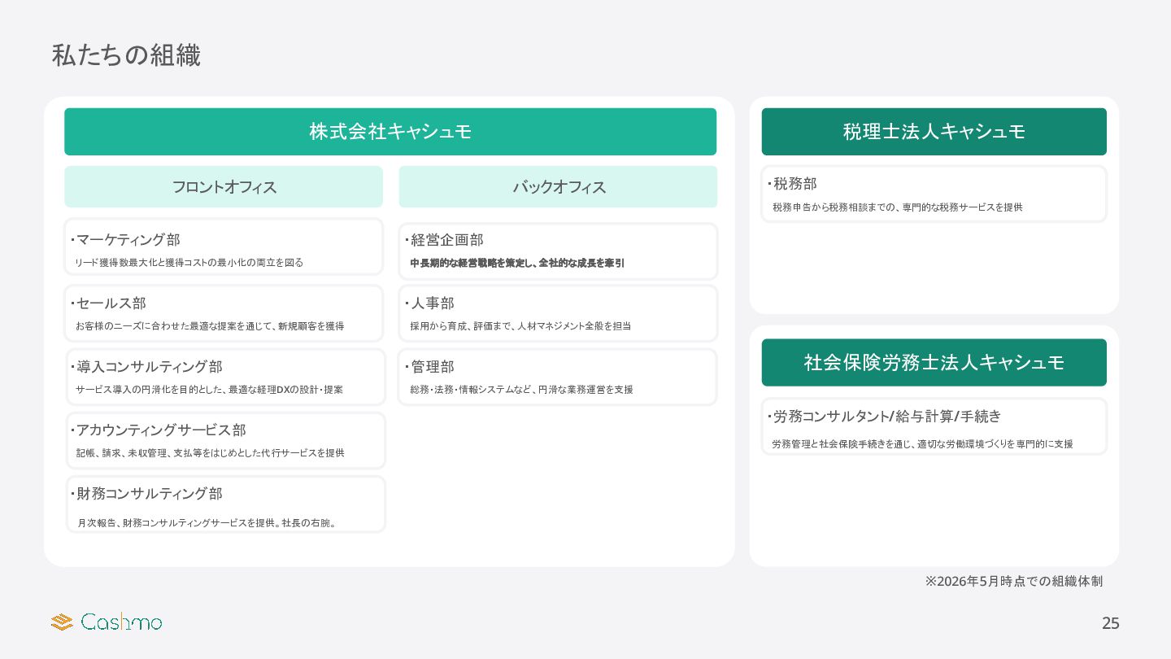The image size is (1171, 659).
Task: Click the アカウンティングサービス部 title
Action: 160,430
